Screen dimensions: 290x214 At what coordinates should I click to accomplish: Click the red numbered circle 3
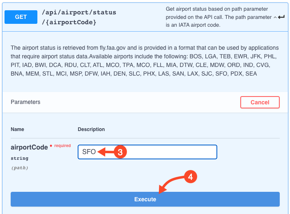[120, 152]
